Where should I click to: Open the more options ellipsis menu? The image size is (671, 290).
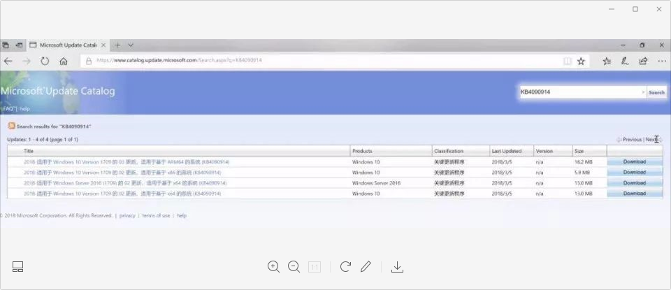[x=661, y=61]
